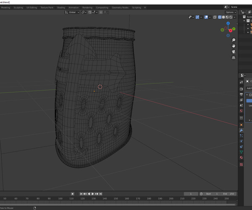
Task: Open the Object properties orange square tab
Action: (241, 125)
